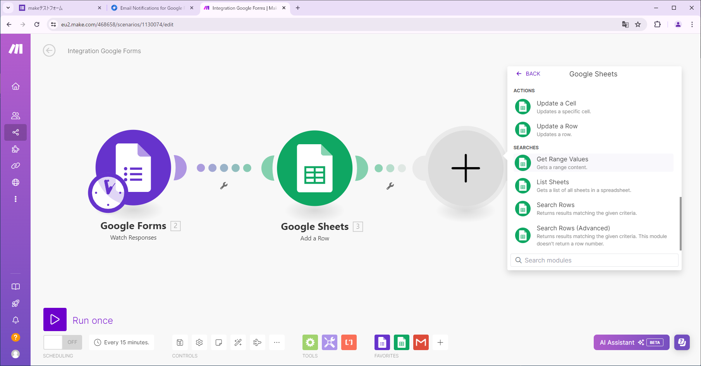Switch to the makeテストフォーム tab
Image resolution: width=701 pixels, height=366 pixels.
pyautogui.click(x=60, y=8)
